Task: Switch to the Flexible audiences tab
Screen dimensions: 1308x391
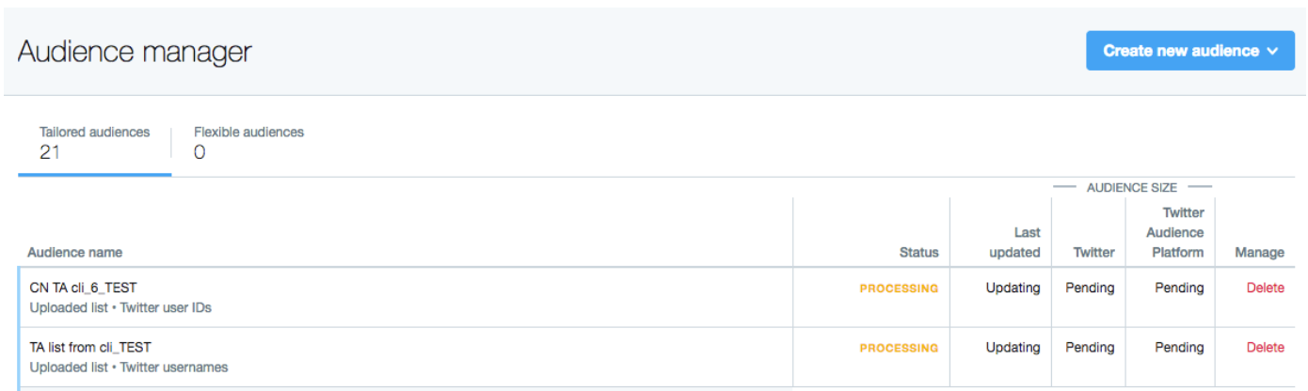Action: (248, 142)
